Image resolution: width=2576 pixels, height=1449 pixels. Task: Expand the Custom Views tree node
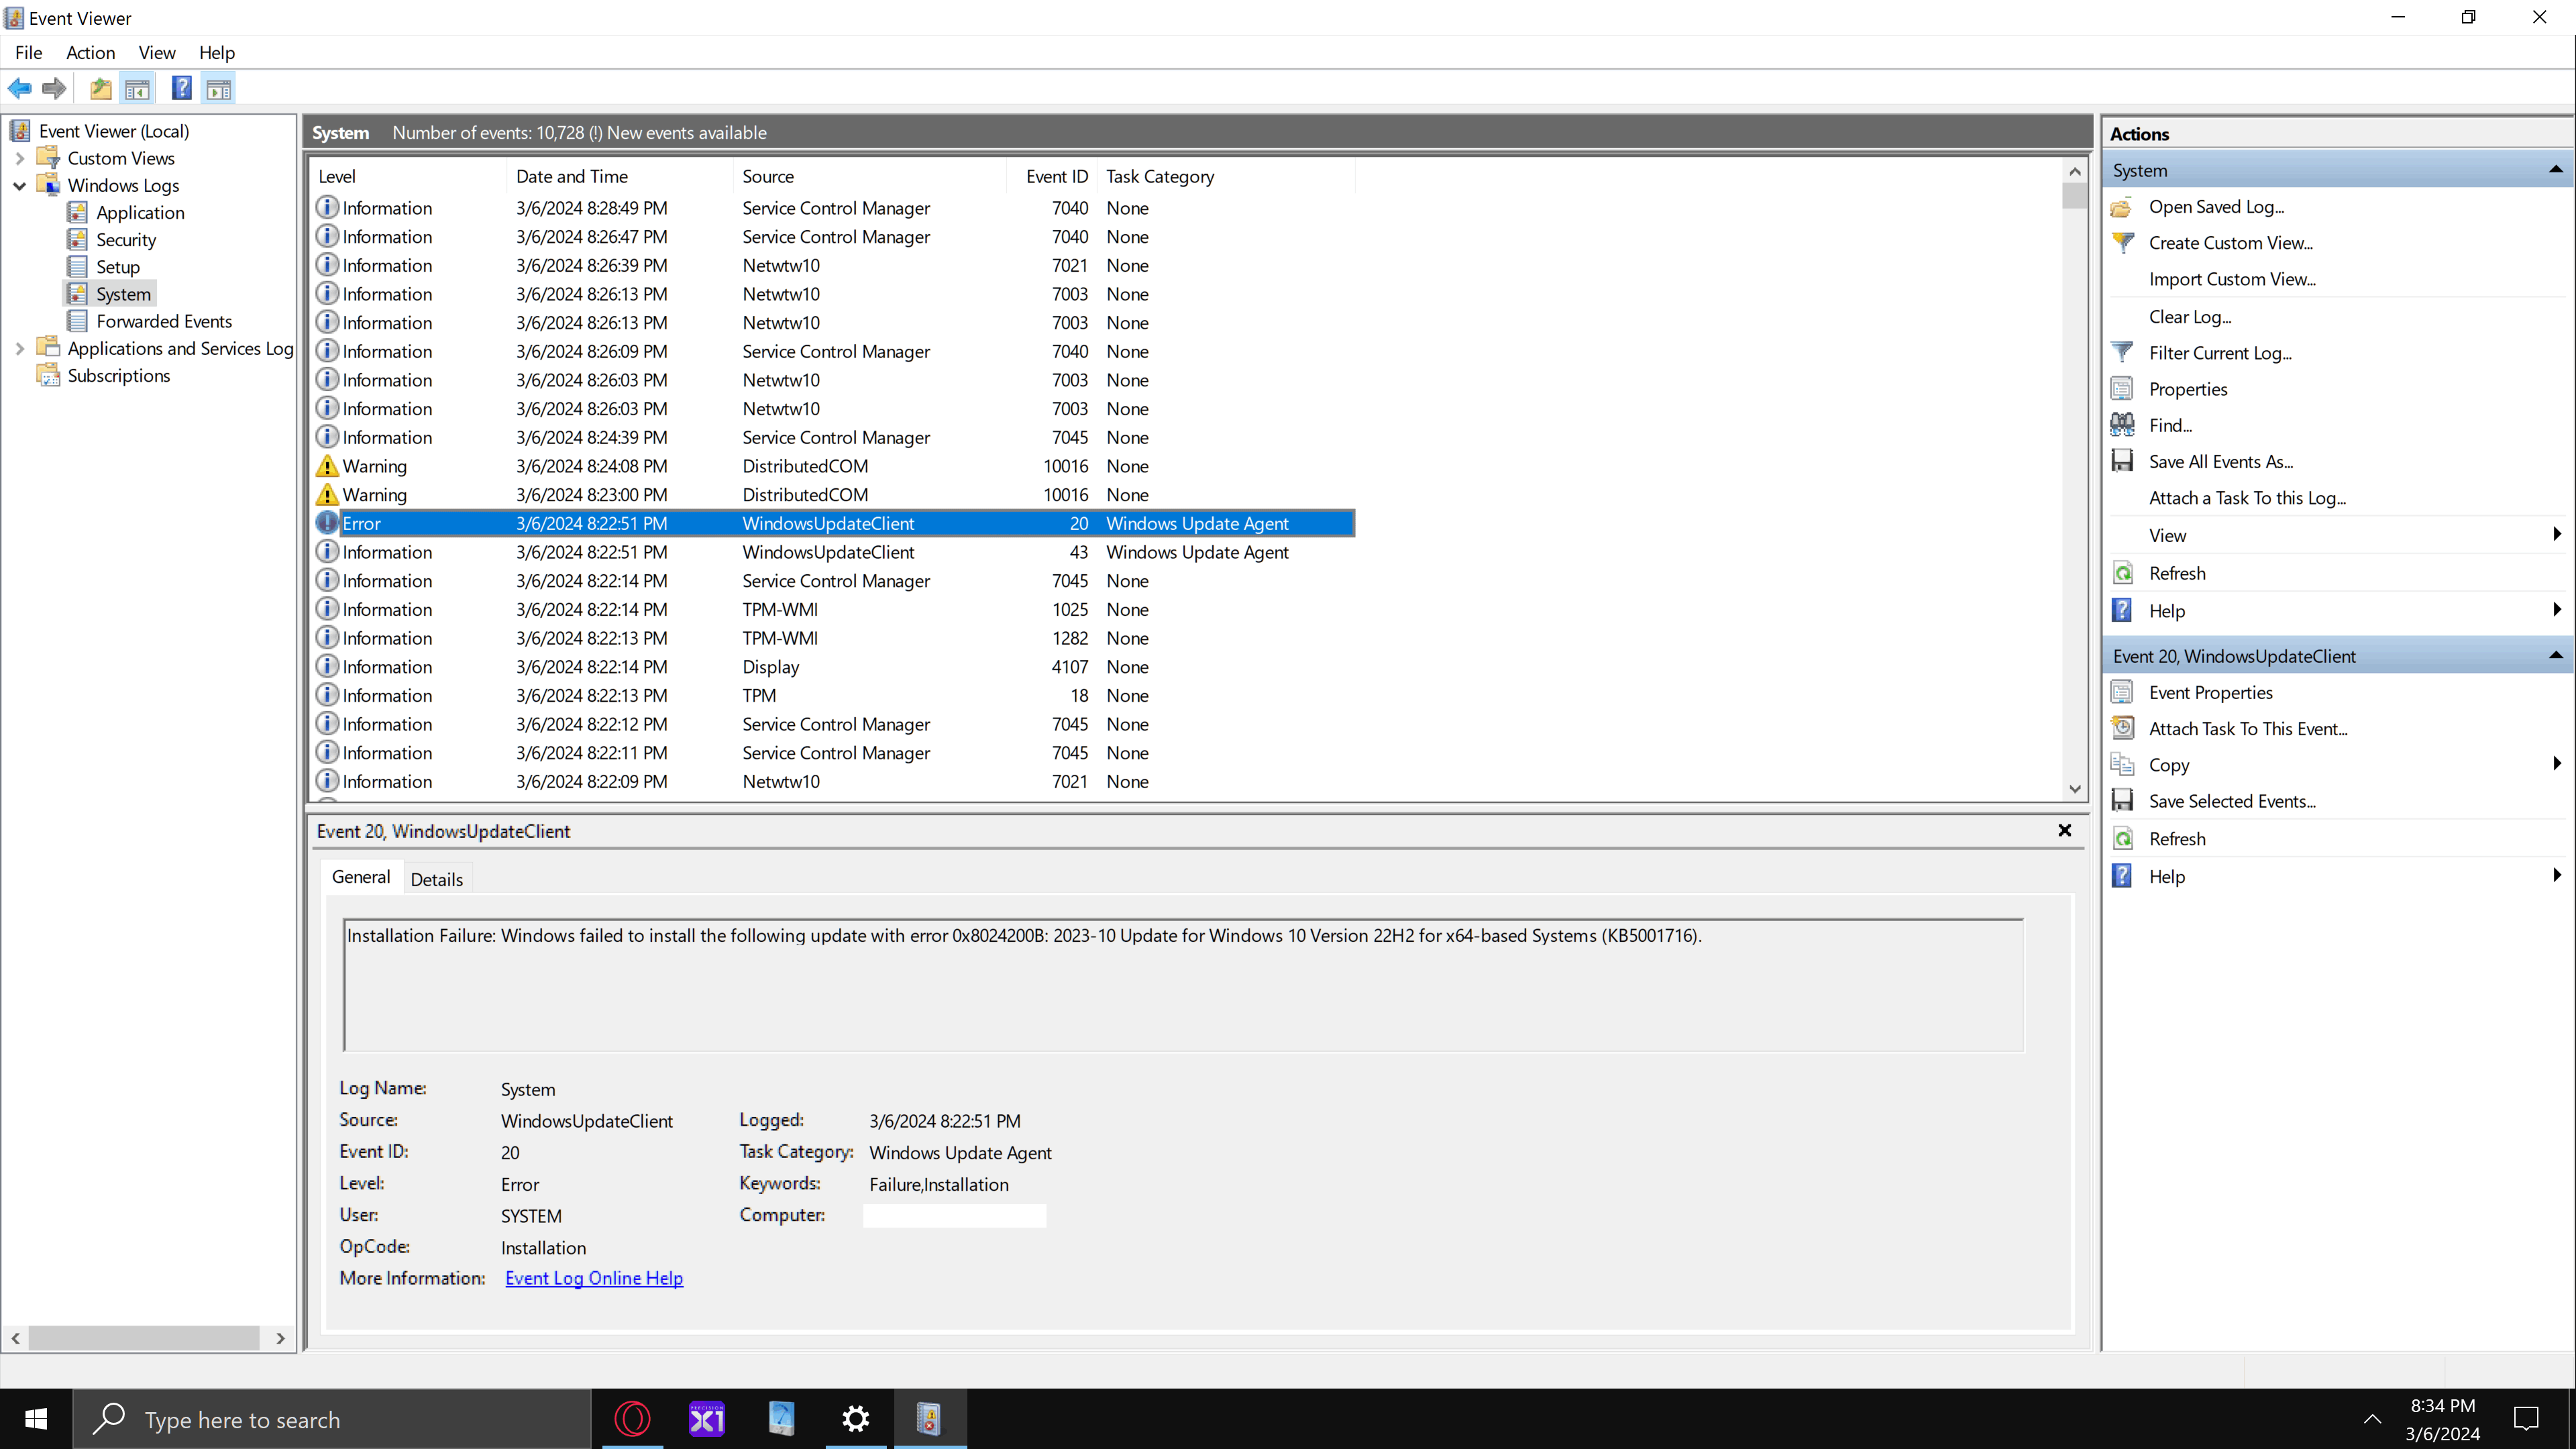(19, 158)
